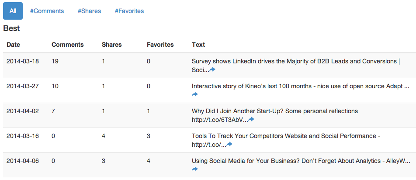Click the comment count 19 cell
The height and width of the screenshot is (180, 416).
55,61
